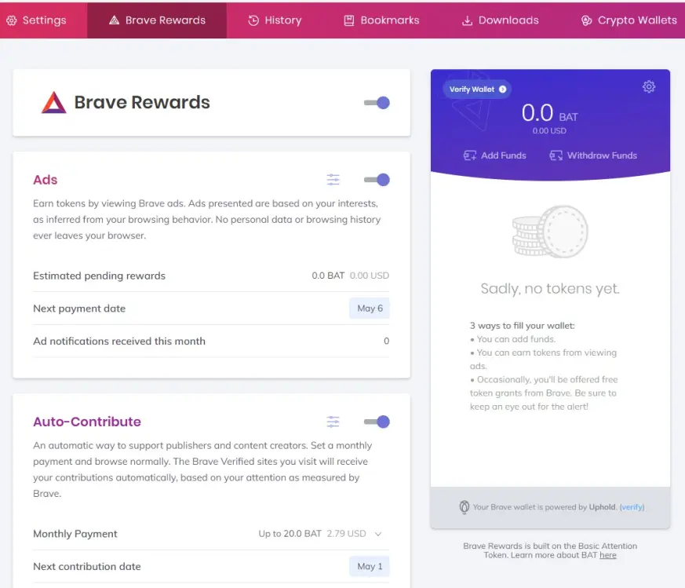Click the 'Estimated pending rewards' label
The image size is (685, 588).
coord(99,276)
